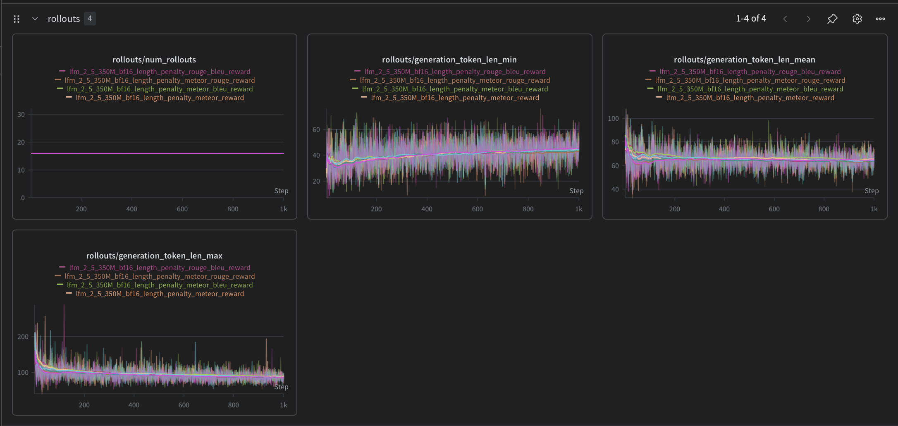The image size is (898, 426).
Task: Click x-axis tick 600 in token_len_min chart
Action: click(478, 209)
